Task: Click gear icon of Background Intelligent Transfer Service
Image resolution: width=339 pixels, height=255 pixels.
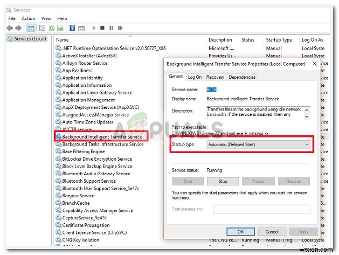Action: [x=58, y=137]
